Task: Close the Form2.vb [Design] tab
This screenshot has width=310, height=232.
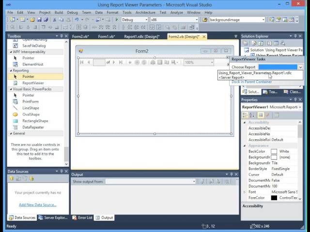Action: tap(204, 37)
